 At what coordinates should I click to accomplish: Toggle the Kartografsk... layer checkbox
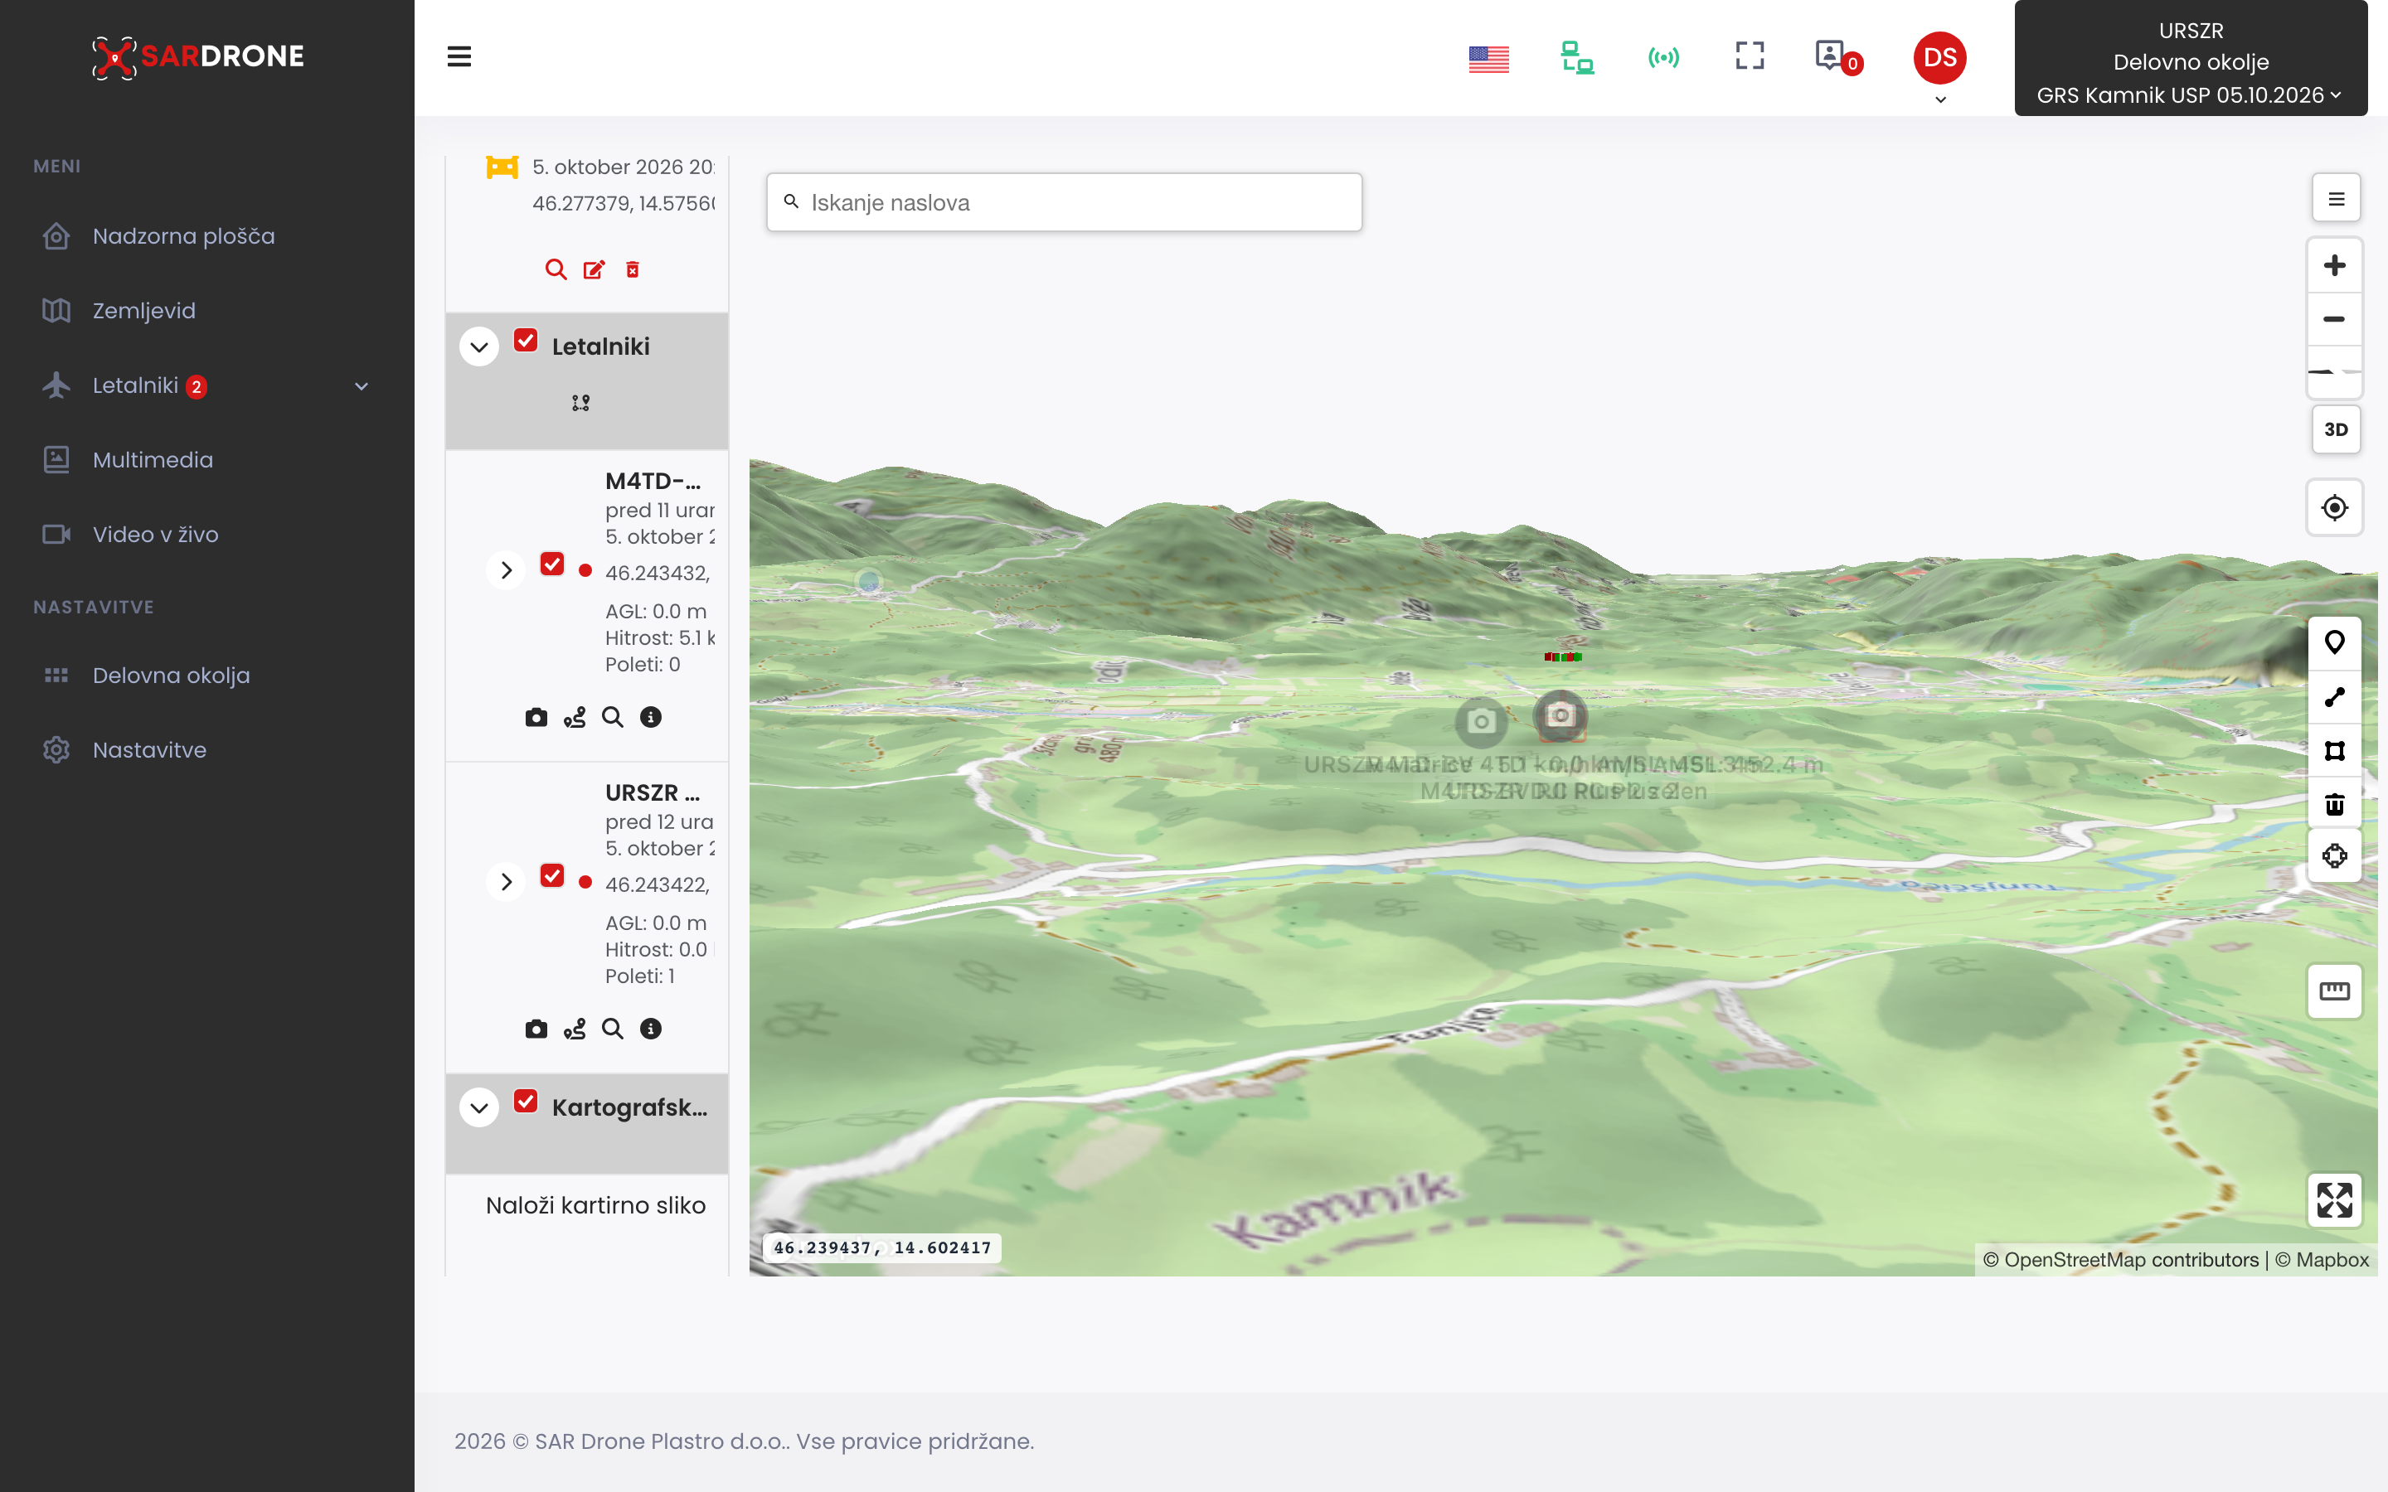526,1102
